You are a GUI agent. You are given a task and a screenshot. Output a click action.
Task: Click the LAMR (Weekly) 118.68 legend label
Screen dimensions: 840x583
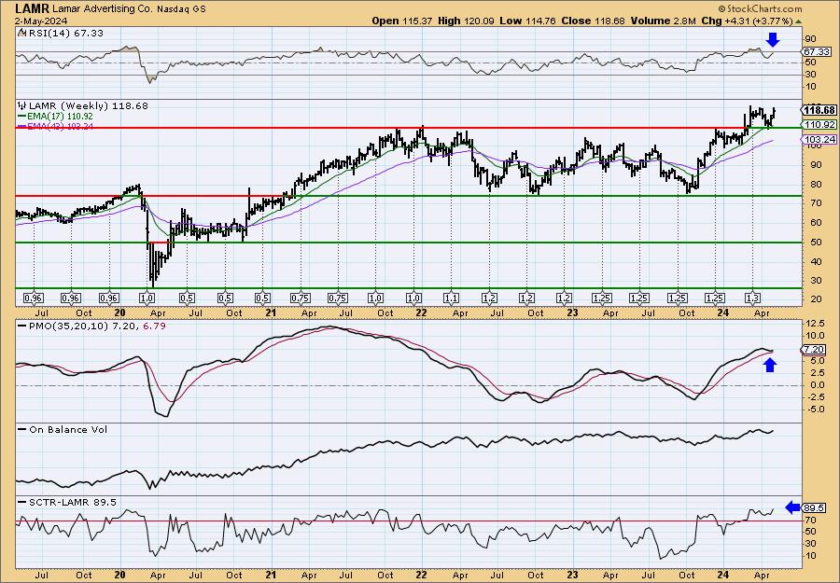click(88, 106)
